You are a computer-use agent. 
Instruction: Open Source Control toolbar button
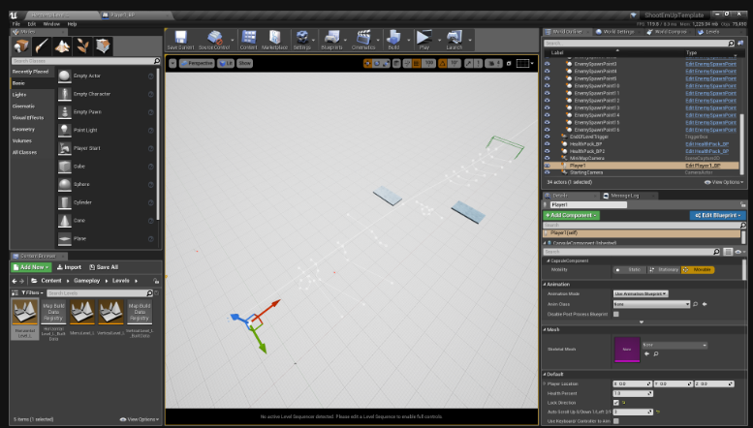point(214,40)
